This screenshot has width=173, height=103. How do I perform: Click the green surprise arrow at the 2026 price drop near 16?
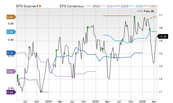[149, 29]
